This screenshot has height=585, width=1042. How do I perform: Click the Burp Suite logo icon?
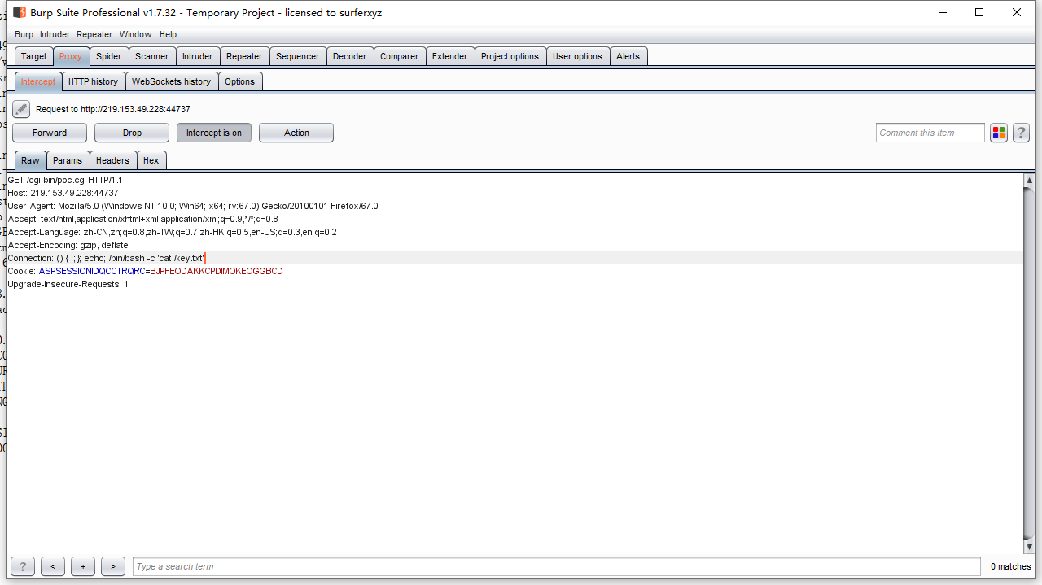pos(20,12)
